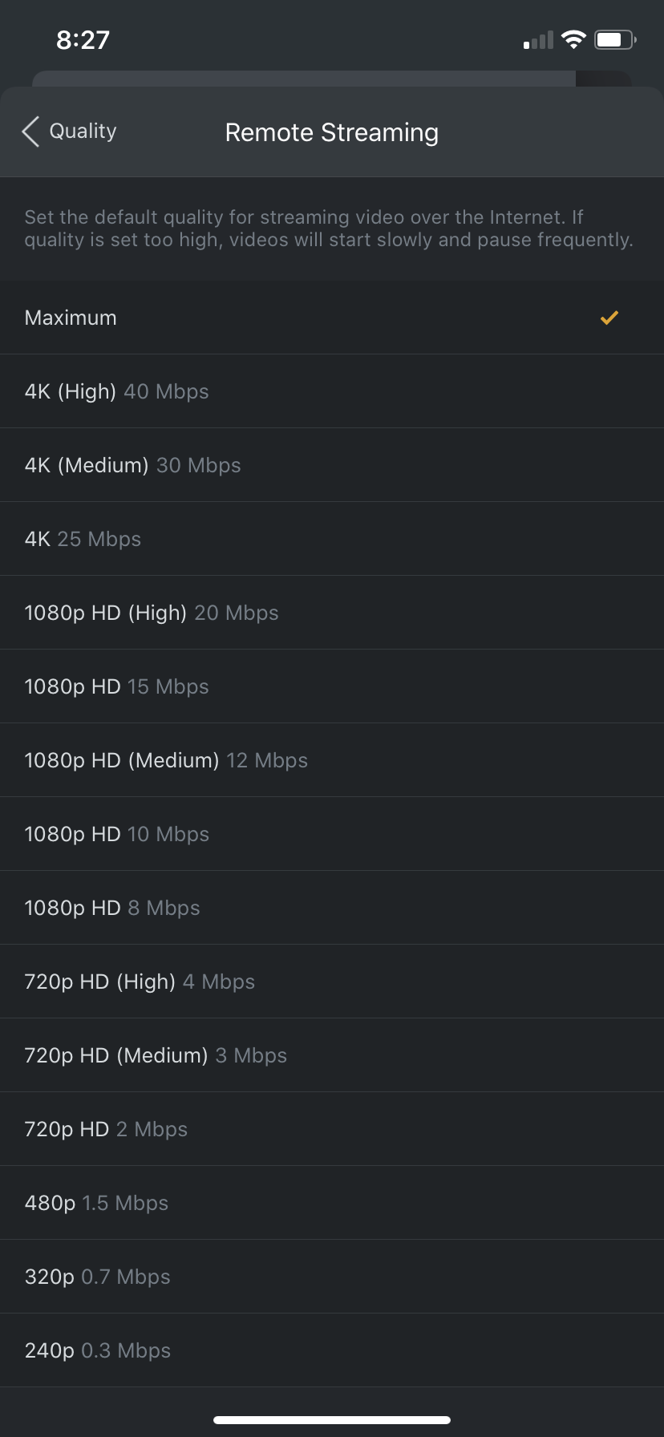The image size is (664, 1437).
Task: Select Maximum streaming quality
Action: point(332,318)
